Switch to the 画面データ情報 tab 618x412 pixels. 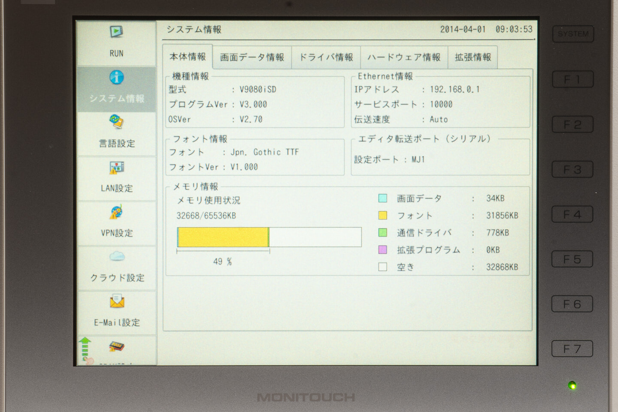(x=252, y=58)
